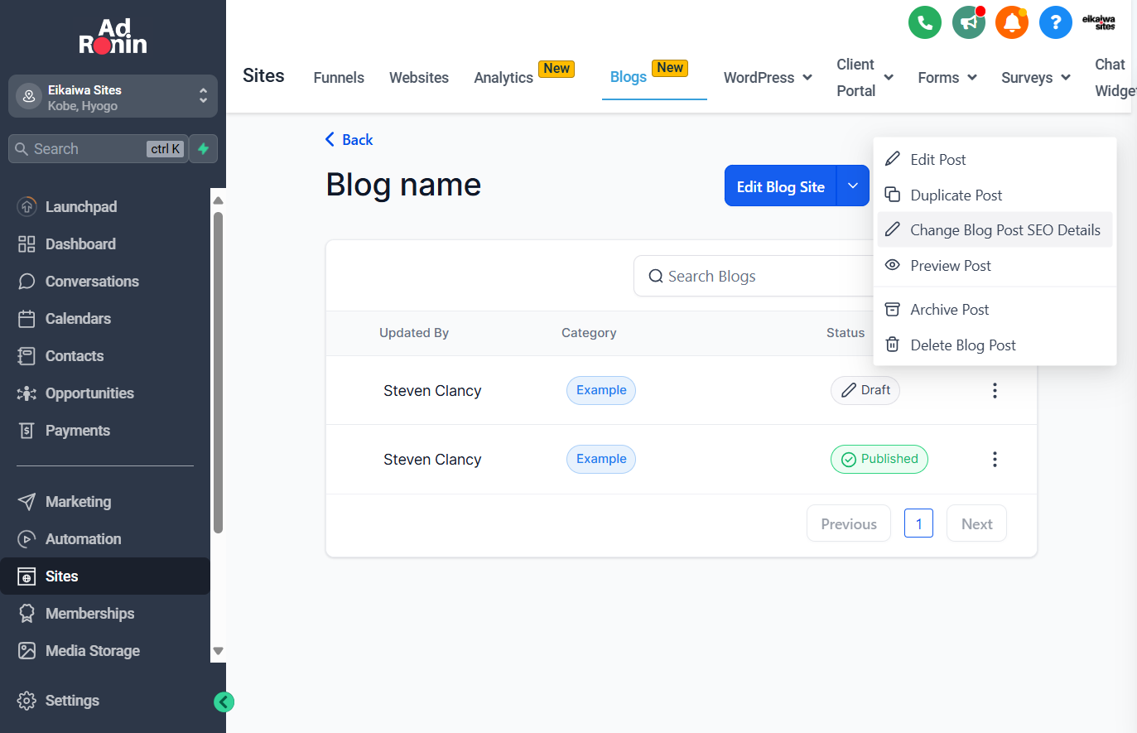
Task: Expand the Forms menu
Action: pyautogui.click(x=947, y=77)
